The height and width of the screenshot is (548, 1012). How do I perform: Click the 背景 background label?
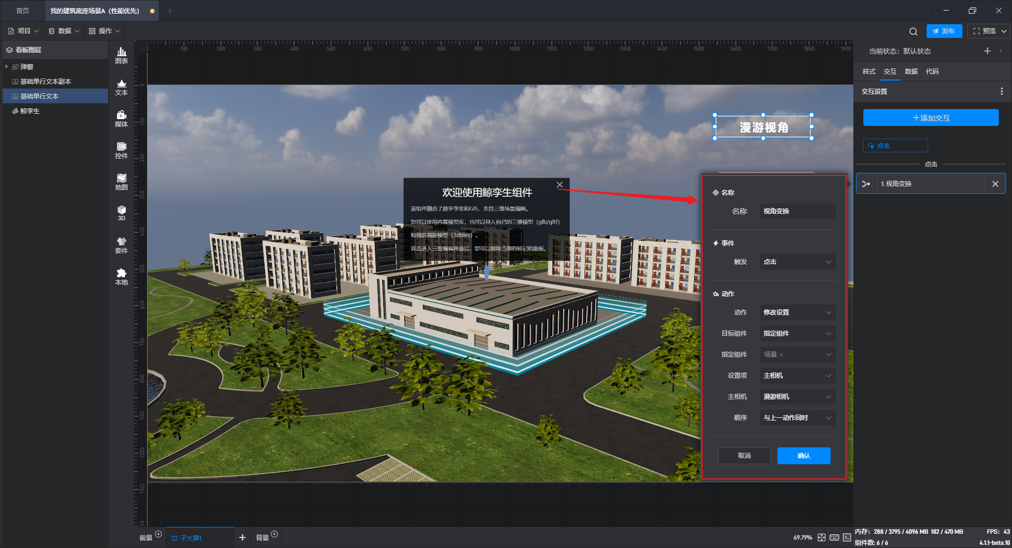(x=262, y=537)
